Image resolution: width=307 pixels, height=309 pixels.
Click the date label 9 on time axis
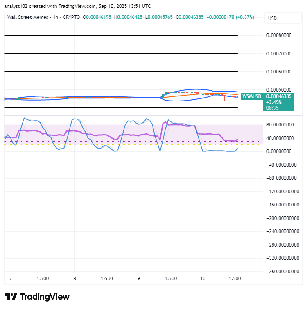(x=139, y=279)
